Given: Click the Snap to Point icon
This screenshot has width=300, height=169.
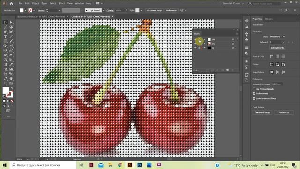Looking at the screenshot, I should point(271,72).
